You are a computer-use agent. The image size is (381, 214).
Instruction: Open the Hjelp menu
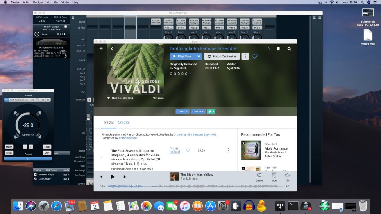click(x=75, y=2)
